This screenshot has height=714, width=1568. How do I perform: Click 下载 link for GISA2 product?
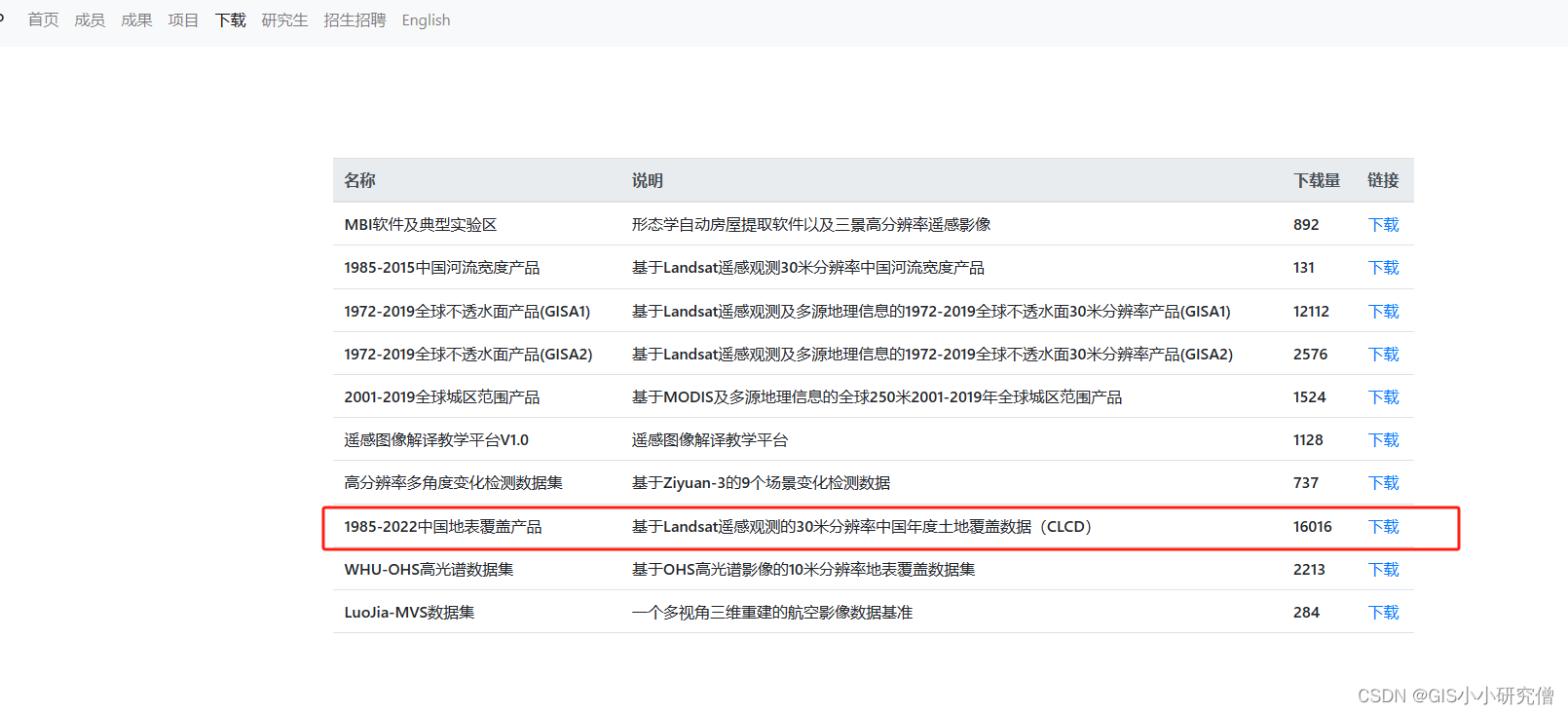(1383, 355)
